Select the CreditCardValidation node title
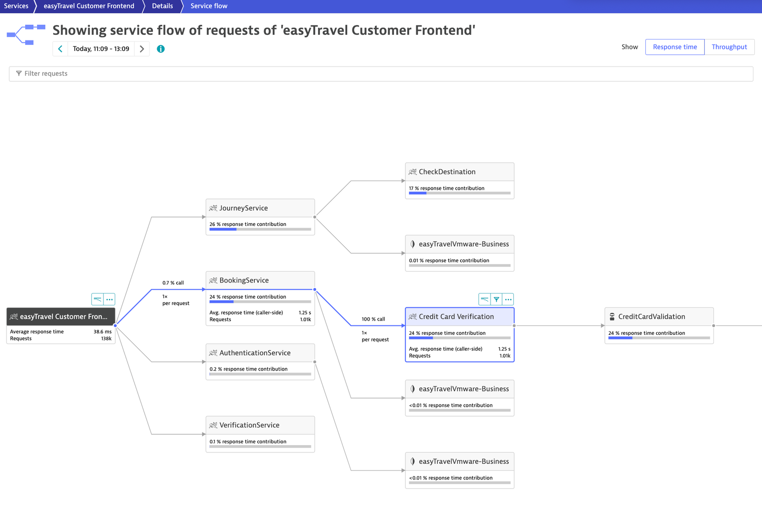The width and height of the screenshot is (762, 518). tap(652, 316)
